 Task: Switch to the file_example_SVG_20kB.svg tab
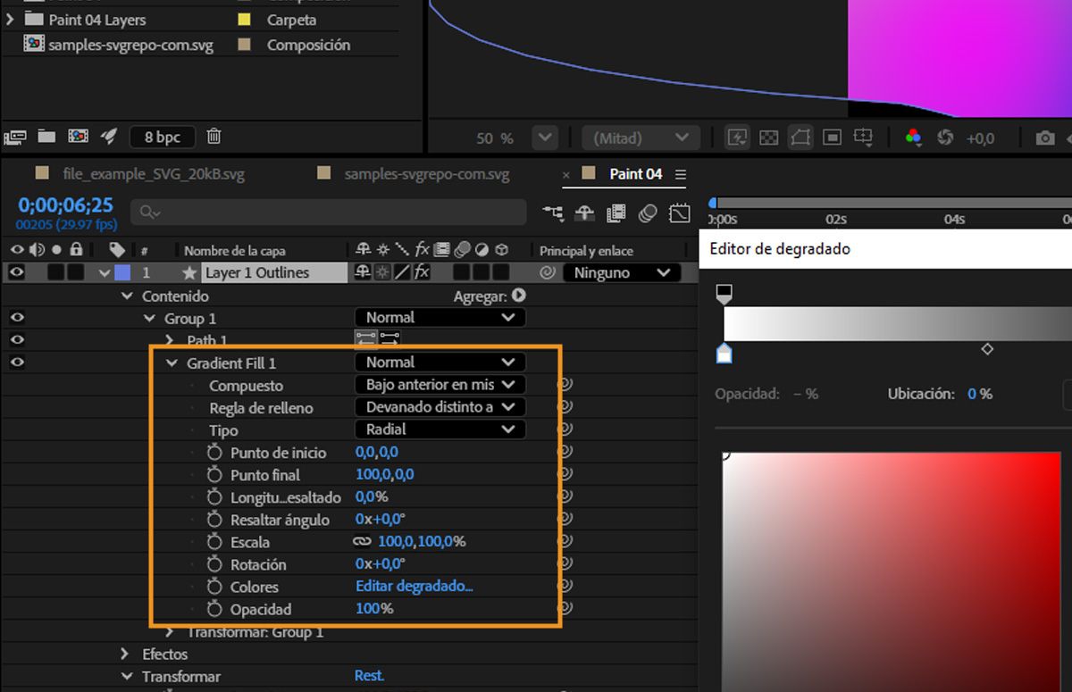(153, 174)
